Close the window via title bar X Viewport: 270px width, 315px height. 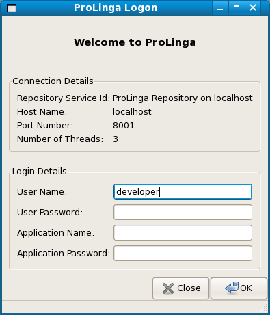coord(253,8)
